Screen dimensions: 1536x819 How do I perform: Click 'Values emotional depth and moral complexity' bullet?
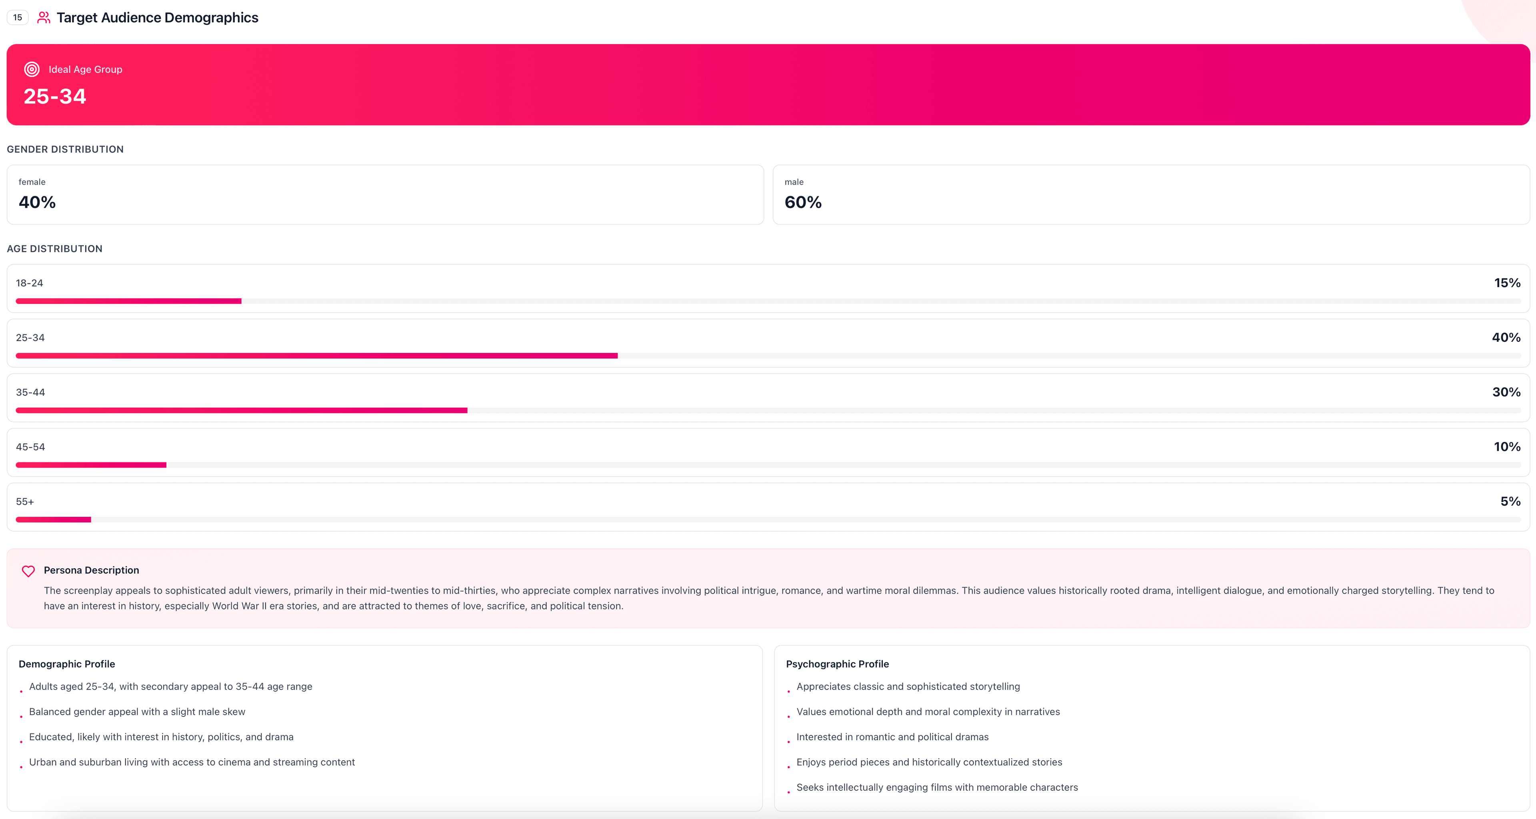tap(928, 712)
